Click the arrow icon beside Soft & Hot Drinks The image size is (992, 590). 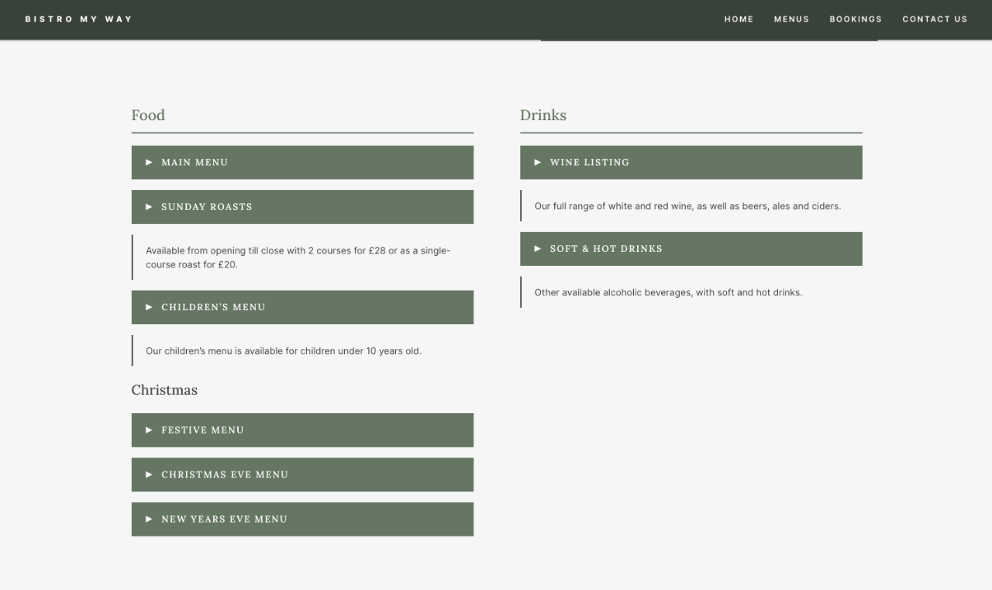[x=538, y=249]
